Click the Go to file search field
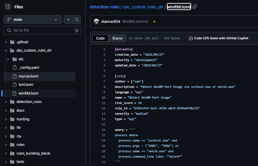Screen dimensions: 258x166 tap(42, 30)
